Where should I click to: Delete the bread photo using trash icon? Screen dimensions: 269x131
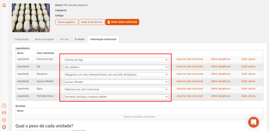pyautogui.click(x=48, y=30)
